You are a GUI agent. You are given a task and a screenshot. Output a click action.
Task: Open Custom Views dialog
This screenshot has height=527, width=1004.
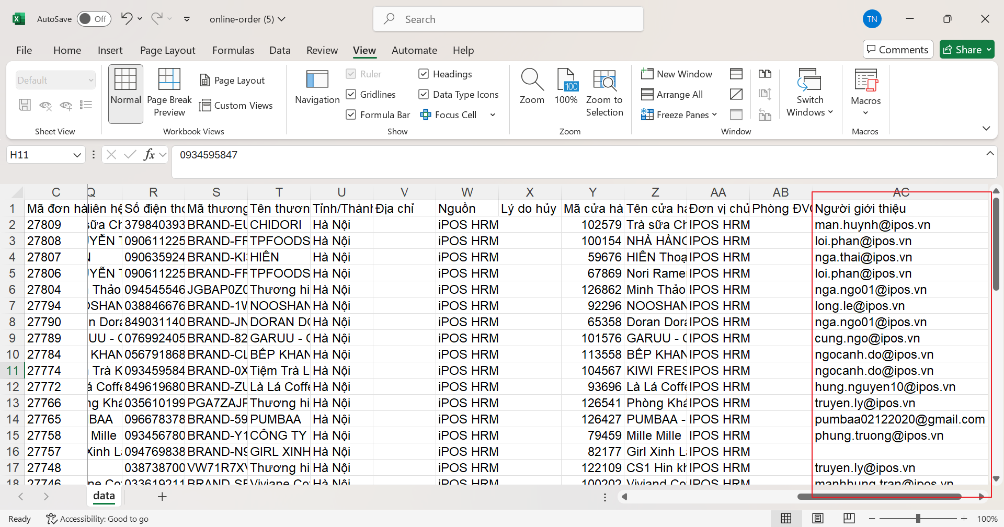(x=236, y=106)
